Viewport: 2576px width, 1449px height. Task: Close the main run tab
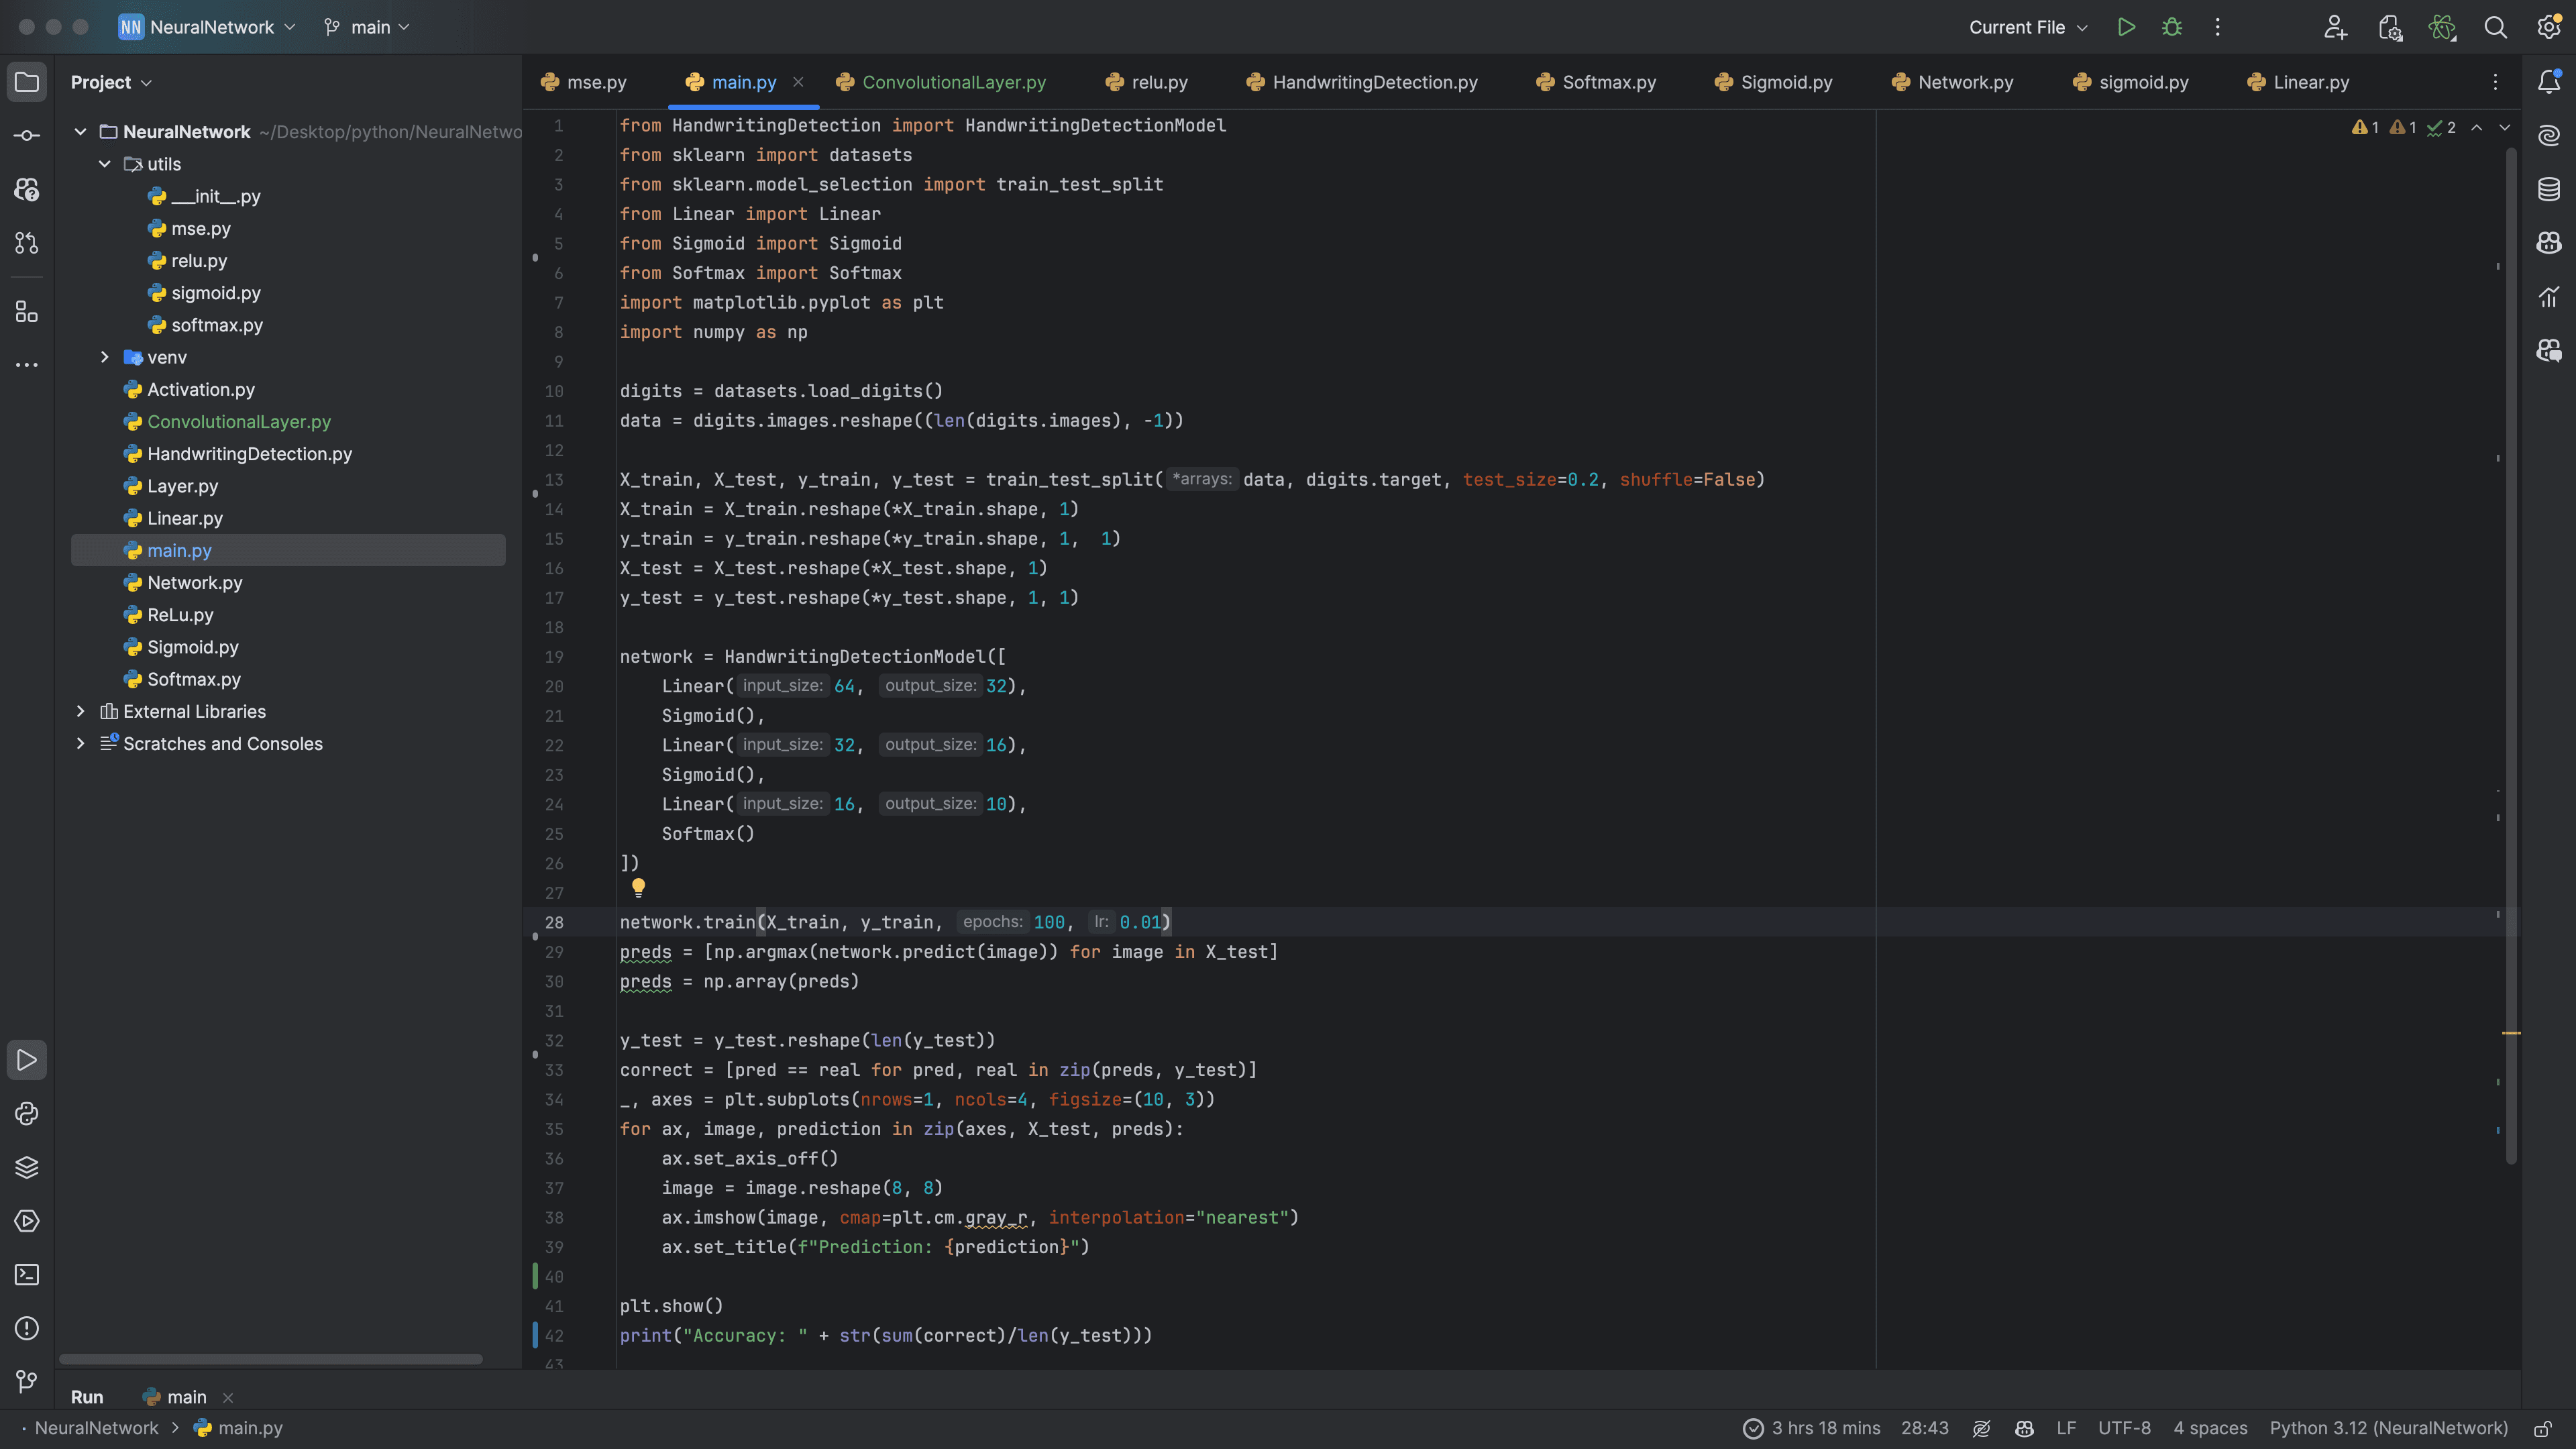pos(228,1397)
